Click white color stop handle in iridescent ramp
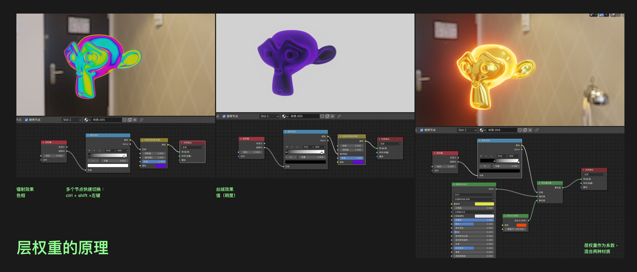Viewport: 637px width, 272px height. tap(124, 156)
